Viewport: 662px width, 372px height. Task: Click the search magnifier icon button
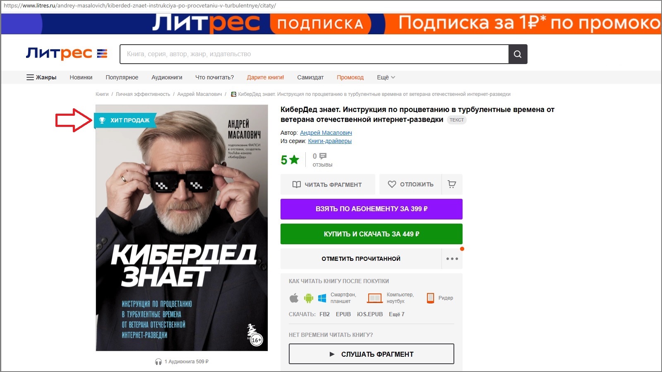(518, 54)
